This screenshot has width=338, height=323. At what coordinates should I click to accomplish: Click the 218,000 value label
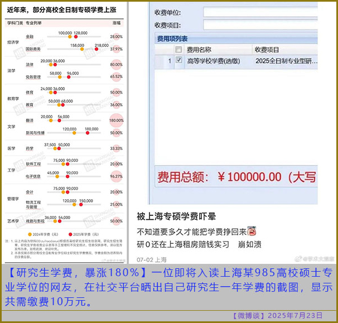coord(102,45)
